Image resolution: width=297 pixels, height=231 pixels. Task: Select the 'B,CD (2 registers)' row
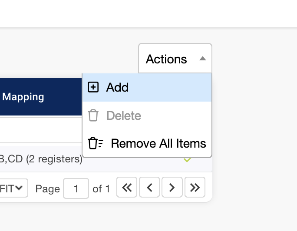click(x=41, y=159)
